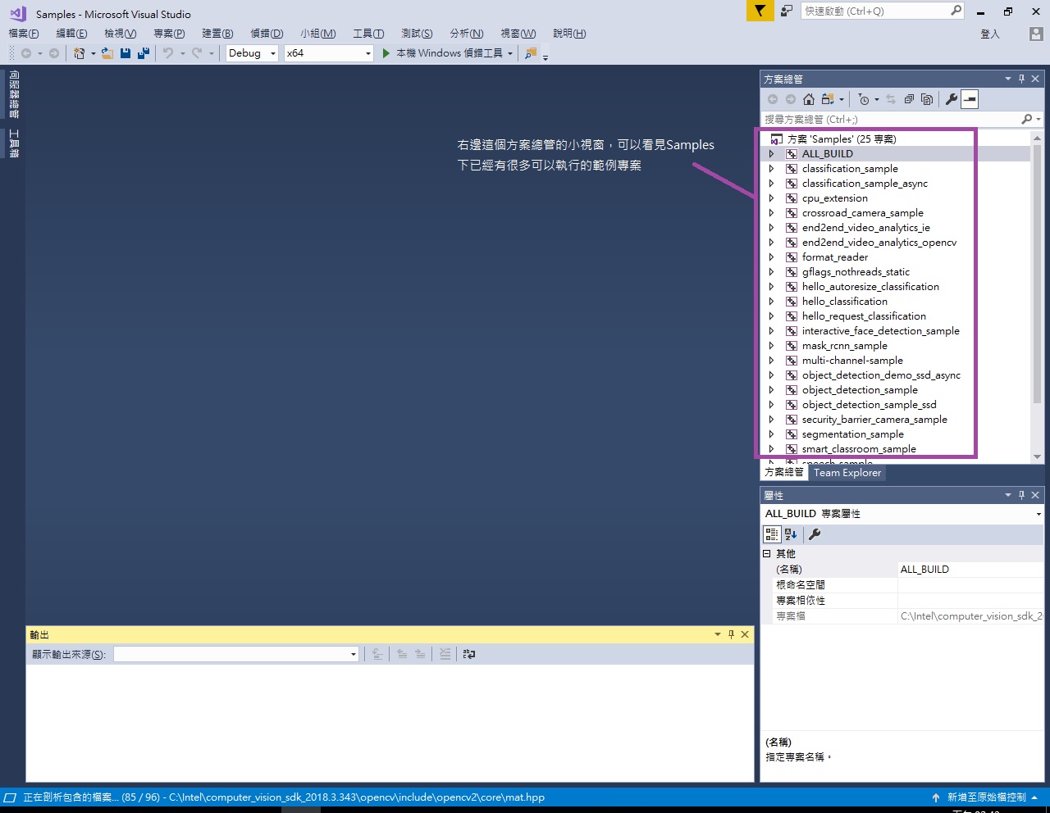Collapse the 其他 category in the Properties panel
The width and height of the screenshot is (1050, 813).
[x=767, y=554]
